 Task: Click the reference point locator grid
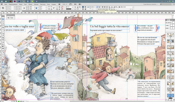pos(3,8)
